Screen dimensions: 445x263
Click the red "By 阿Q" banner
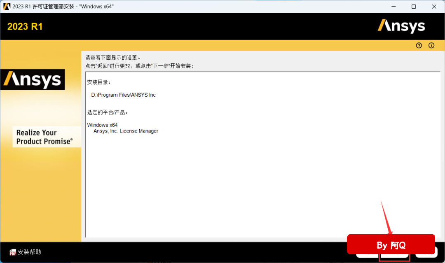(x=391, y=245)
